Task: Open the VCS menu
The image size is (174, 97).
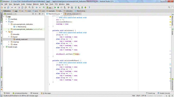Action: 56,4
